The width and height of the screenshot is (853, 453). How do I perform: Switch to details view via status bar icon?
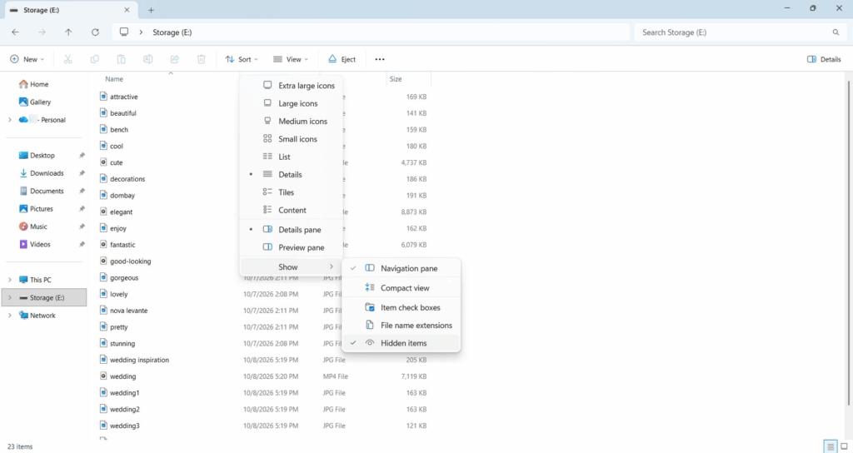pyautogui.click(x=831, y=446)
